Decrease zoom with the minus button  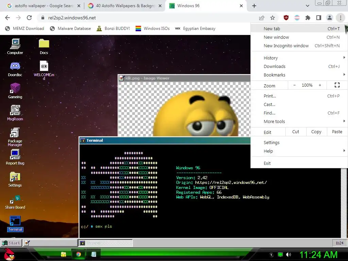tap(295, 85)
